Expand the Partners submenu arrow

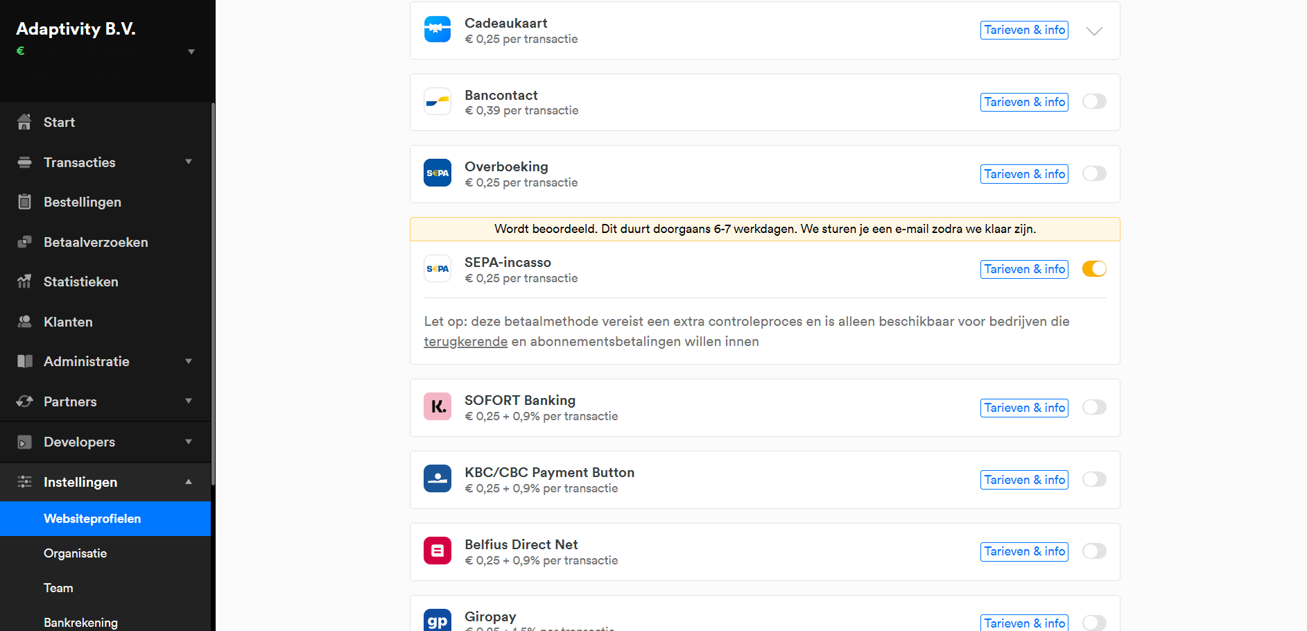click(189, 401)
